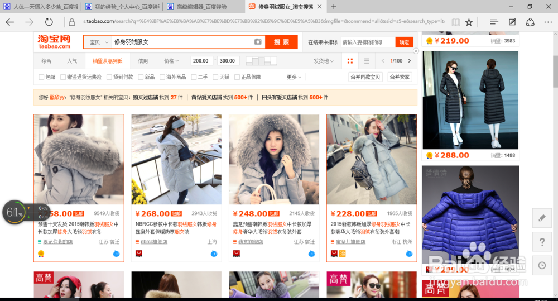Screen dimensions: 558x301
Task: Open the nbrcc旗舰店 shop link
Action: pos(154,242)
